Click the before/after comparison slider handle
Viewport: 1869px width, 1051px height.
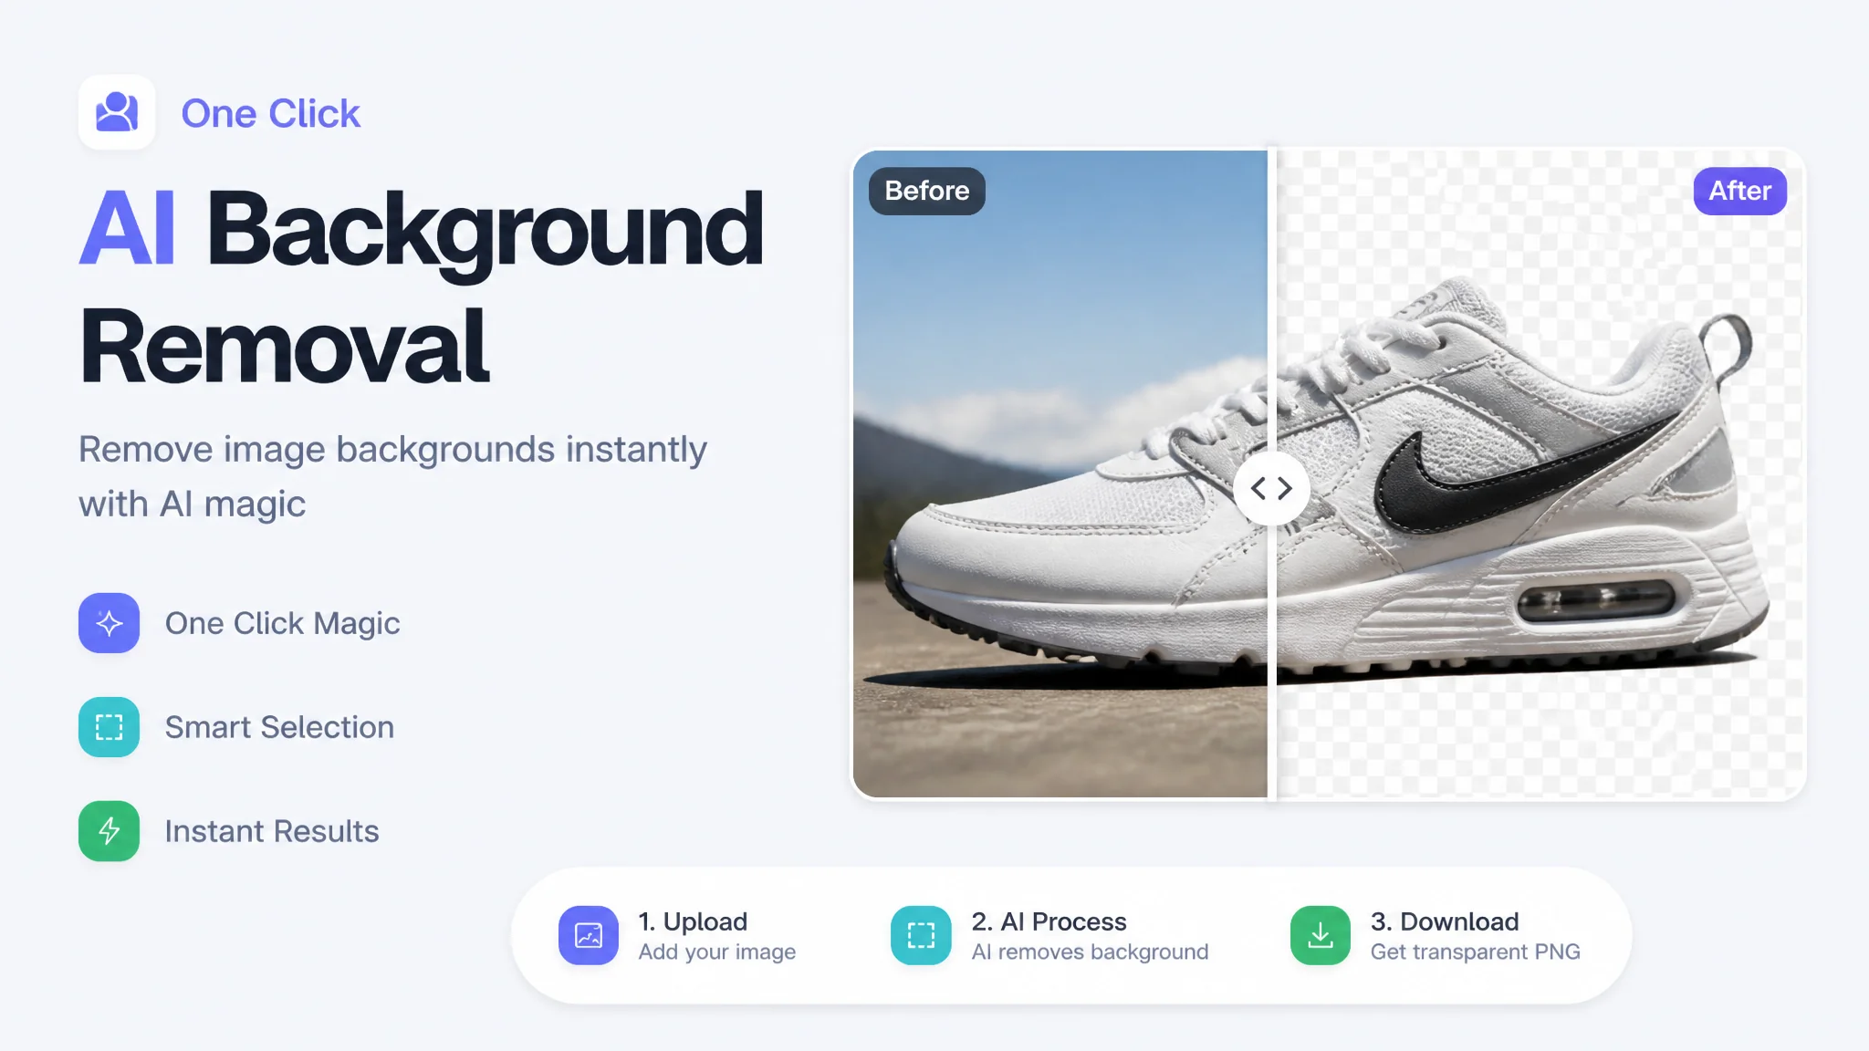(x=1271, y=488)
